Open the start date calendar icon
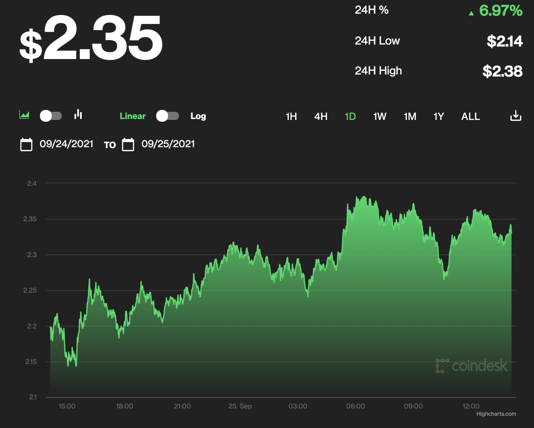534x428 pixels. point(26,144)
